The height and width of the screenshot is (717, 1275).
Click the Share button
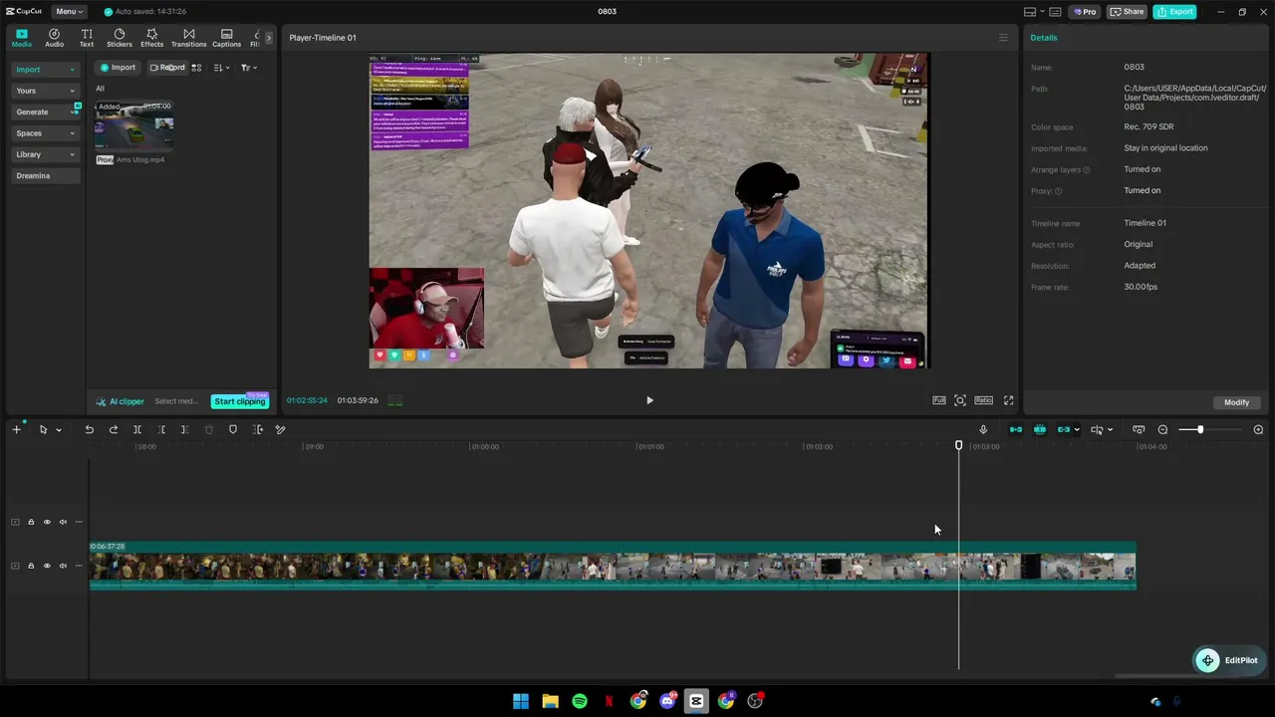tap(1127, 12)
